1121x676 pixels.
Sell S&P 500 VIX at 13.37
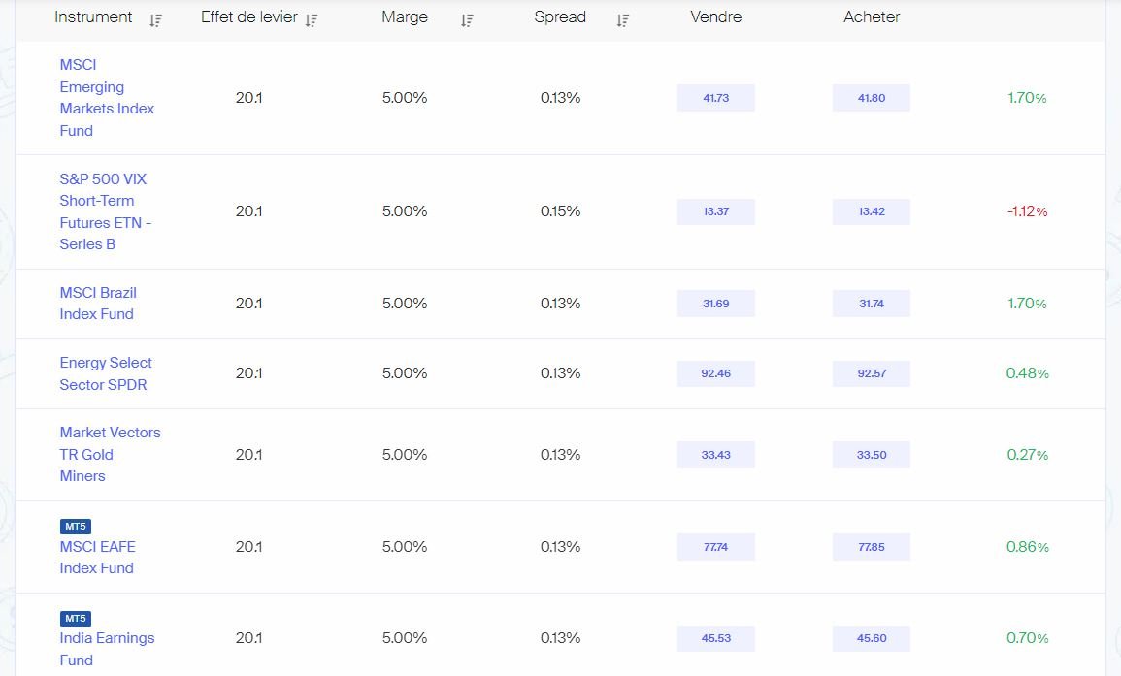pos(715,211)
